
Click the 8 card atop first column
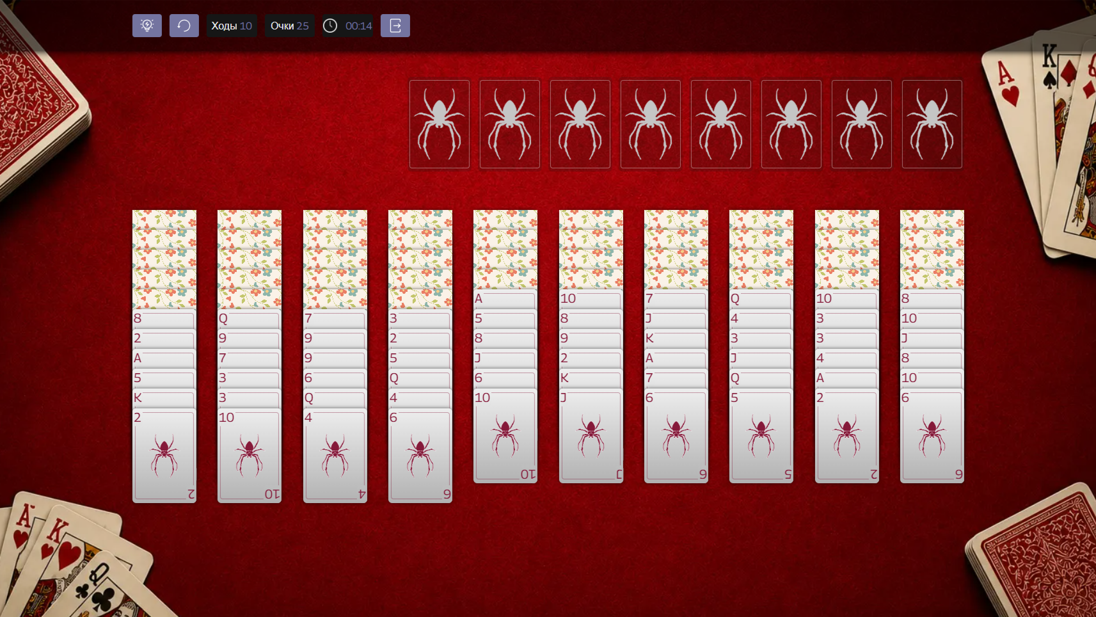[164, 319]
